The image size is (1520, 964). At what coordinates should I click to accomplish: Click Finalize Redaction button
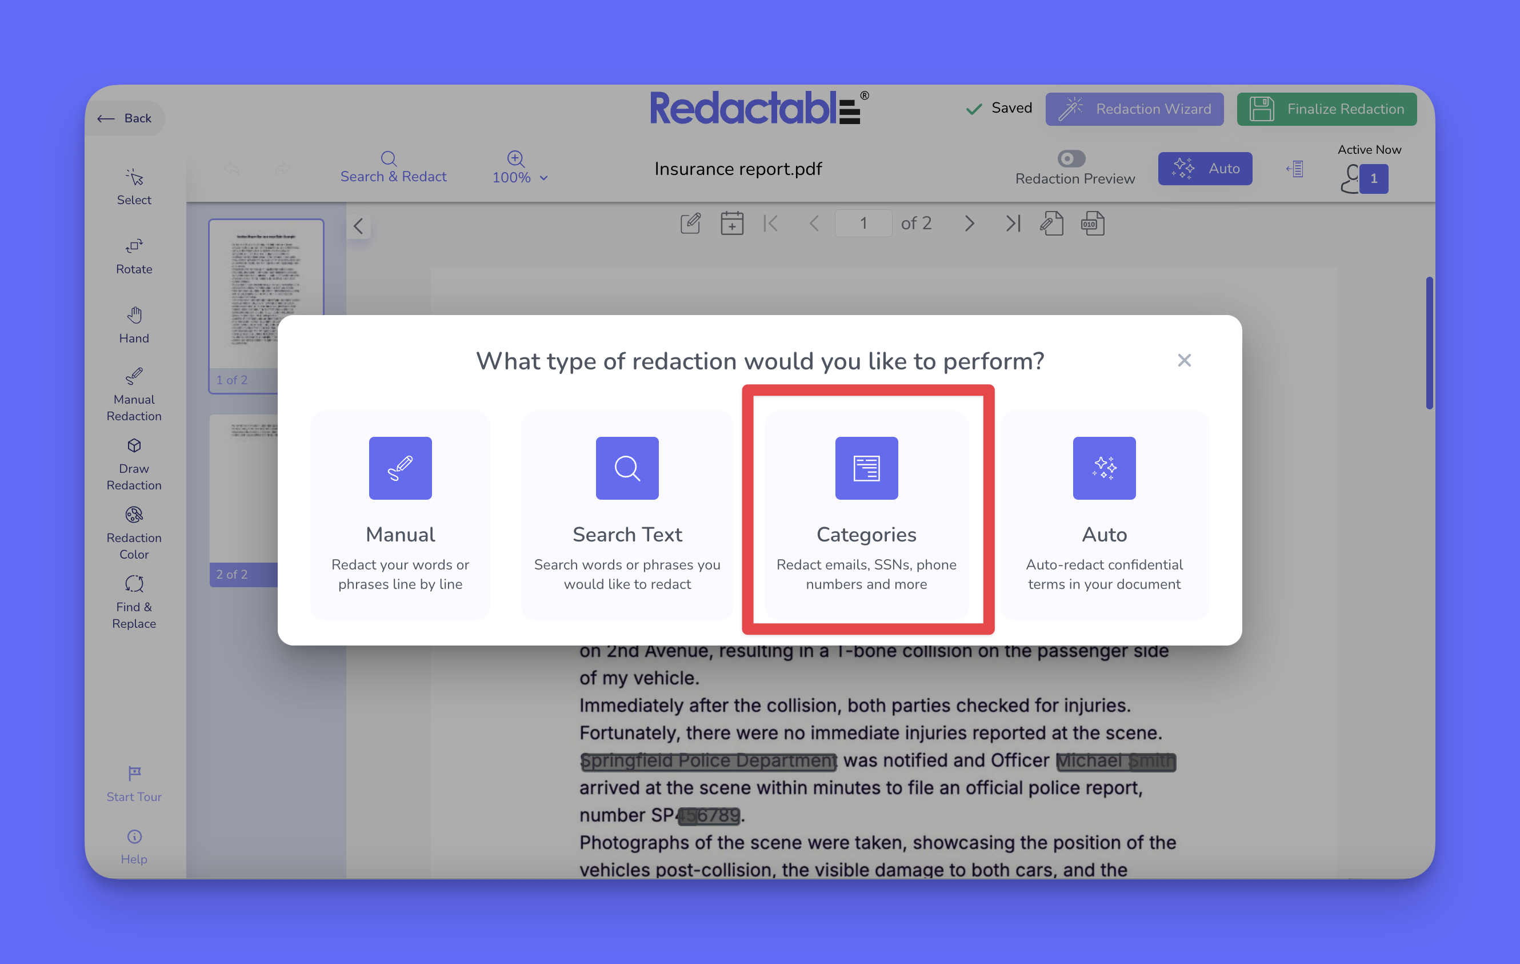click(x=1326, y=109)
